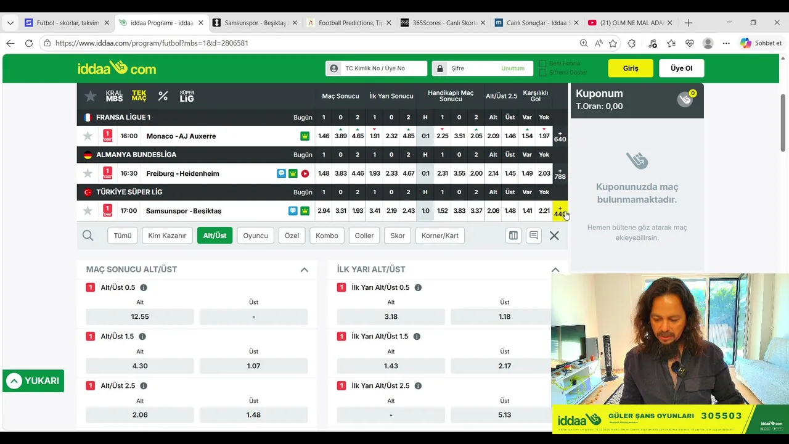The width and height of the screenshot is (789, 444).
Task: Open the percent statistics filter icon
Action: pos(163,96)
